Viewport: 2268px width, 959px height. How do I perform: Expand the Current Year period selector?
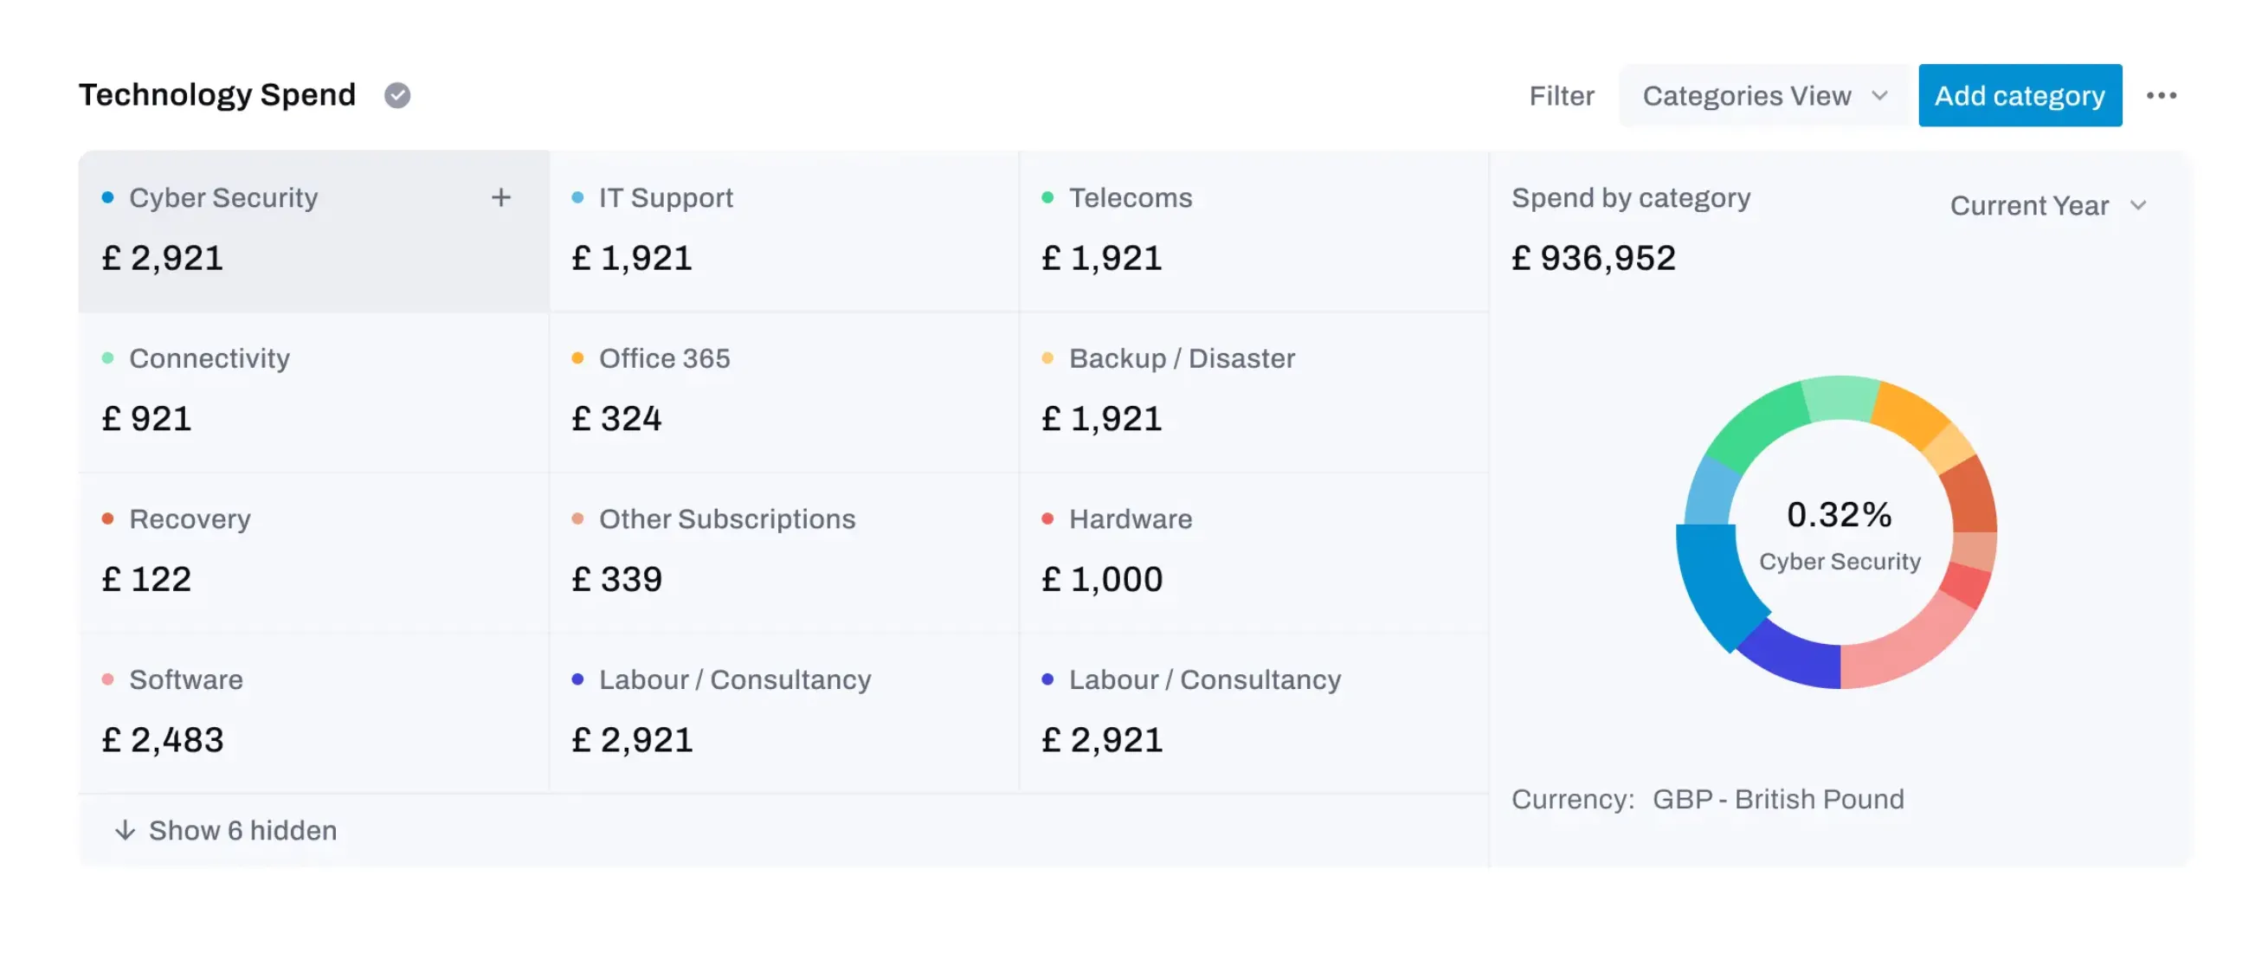click(2047, 205)
